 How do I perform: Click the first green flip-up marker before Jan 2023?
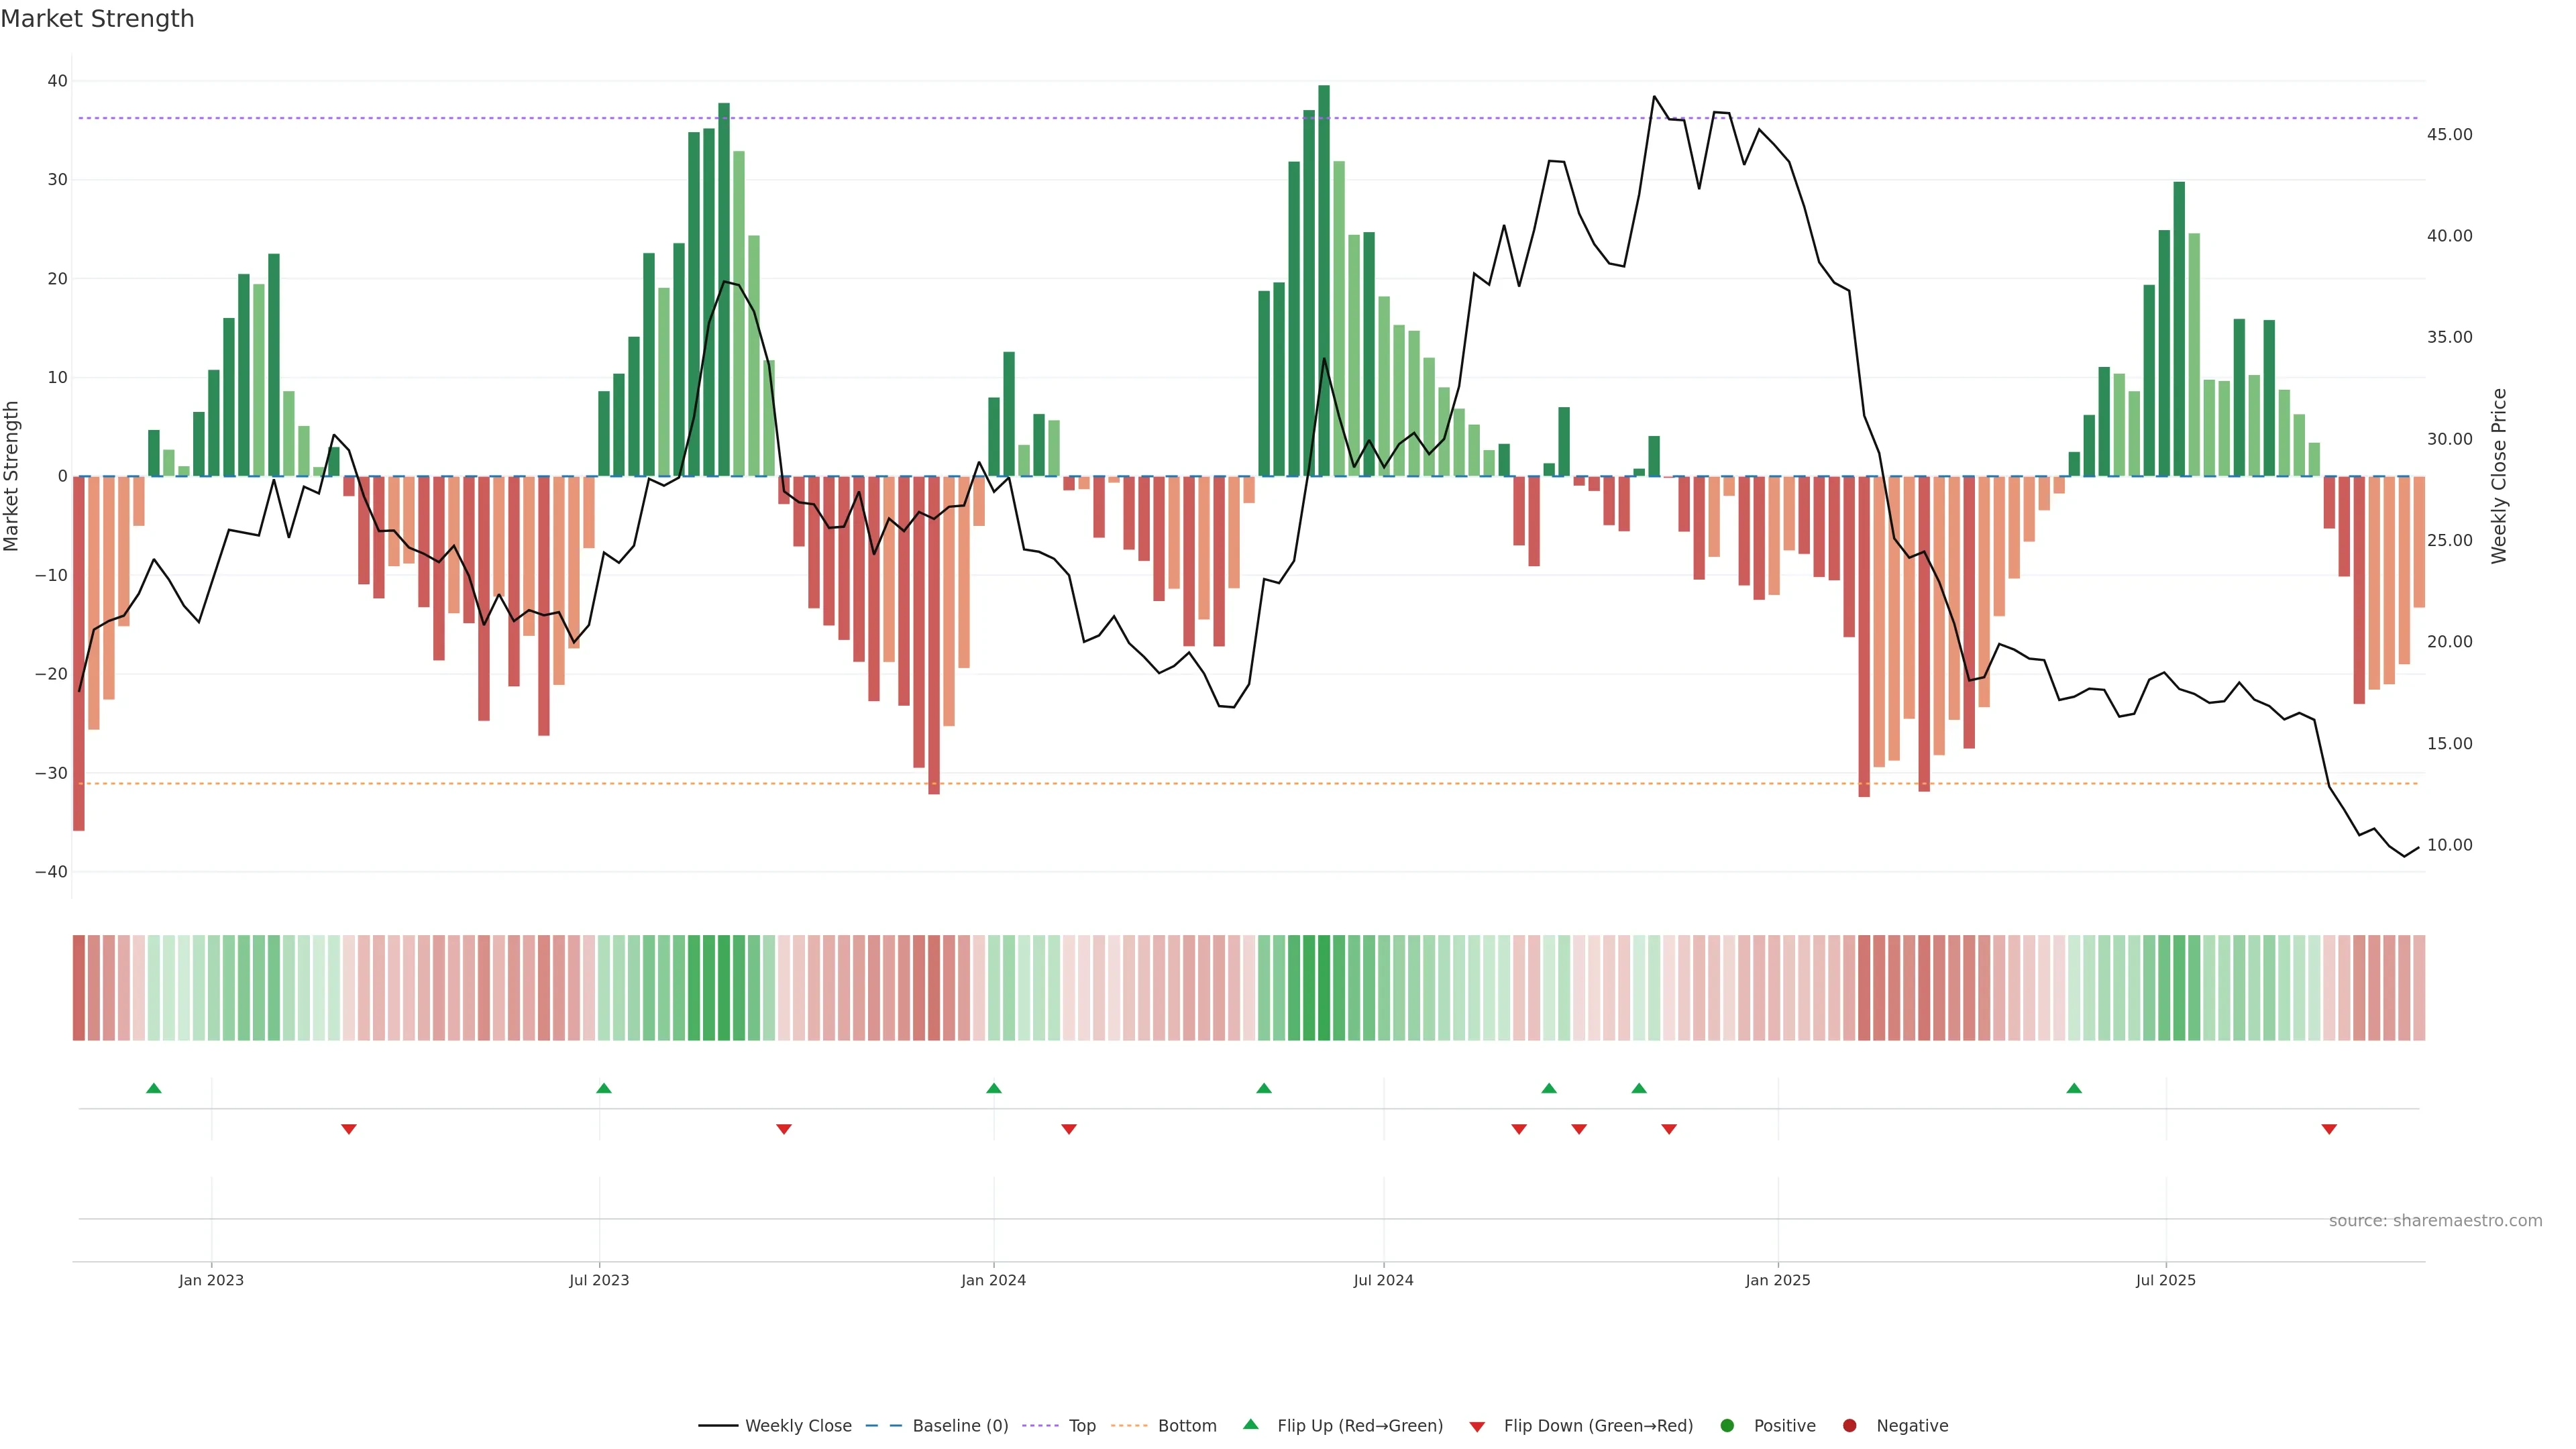coord(154,1088)
